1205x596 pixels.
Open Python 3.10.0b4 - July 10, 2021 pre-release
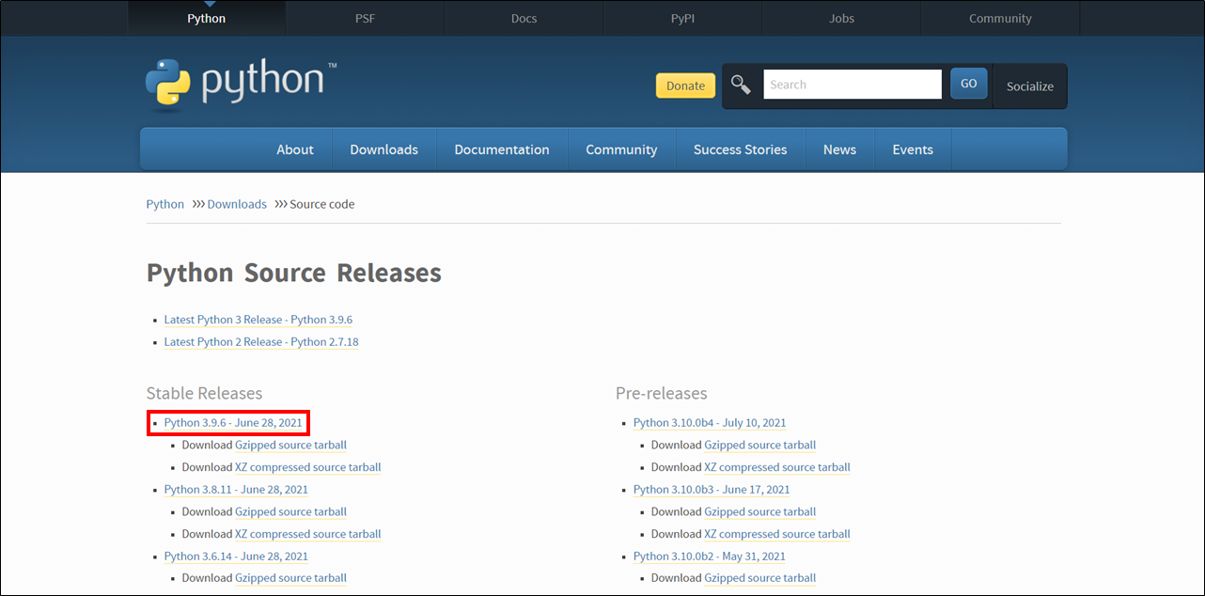(710, 423)
